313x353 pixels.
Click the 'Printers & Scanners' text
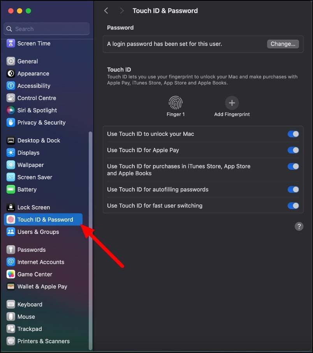click(x=44, y=341)
